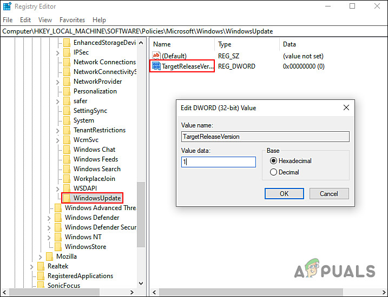Select the NetworkConnectivityS tree key
388x297 pixels.
(105, 72)
